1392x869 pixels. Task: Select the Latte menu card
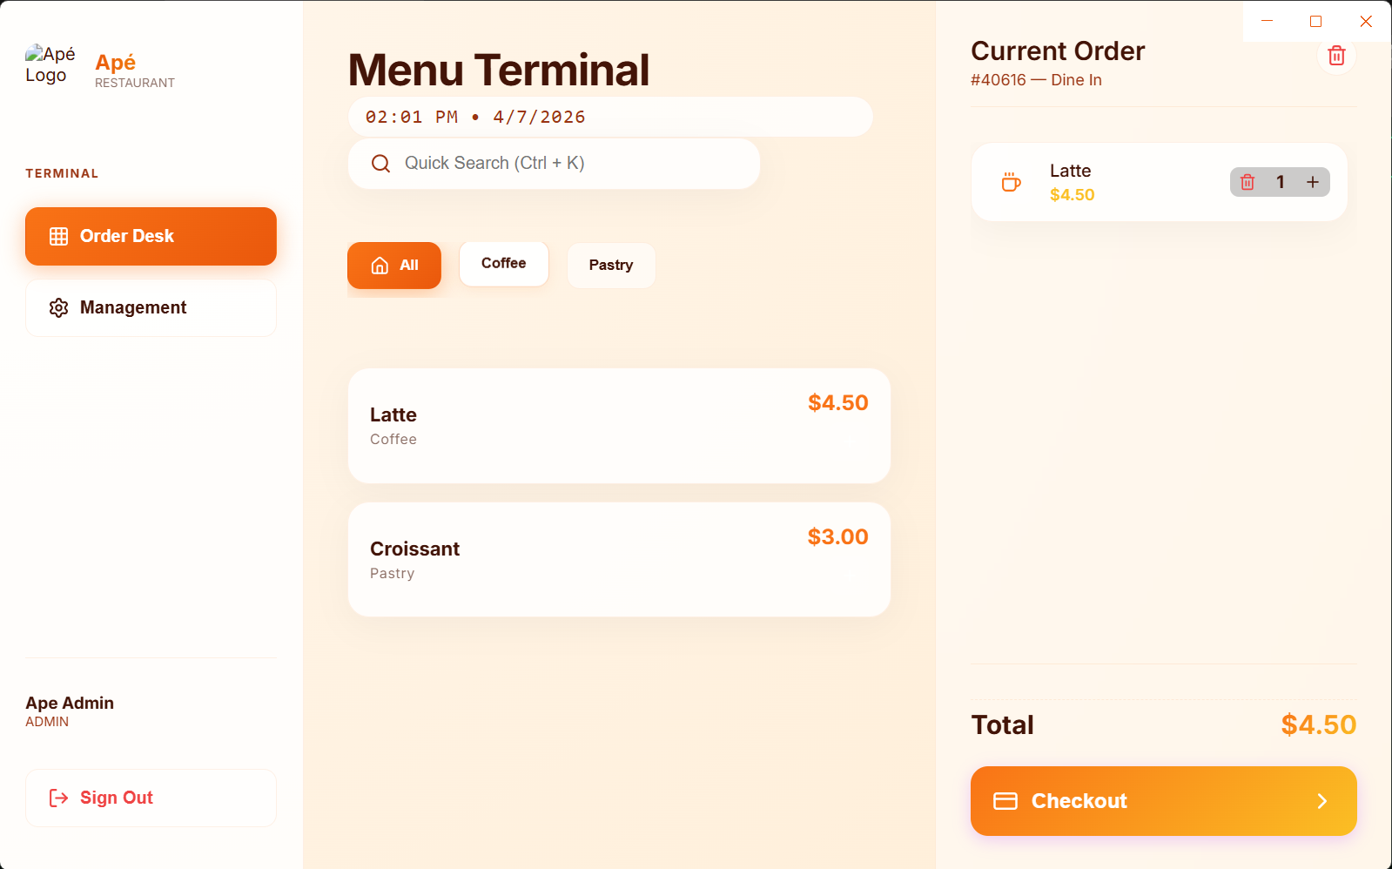point(618,425)
